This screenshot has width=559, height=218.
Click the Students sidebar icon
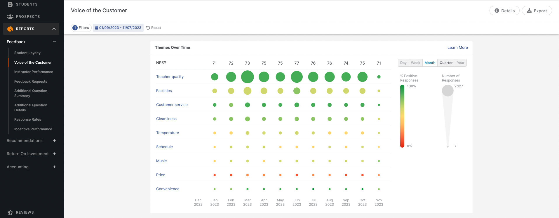(x=10, y=4)
